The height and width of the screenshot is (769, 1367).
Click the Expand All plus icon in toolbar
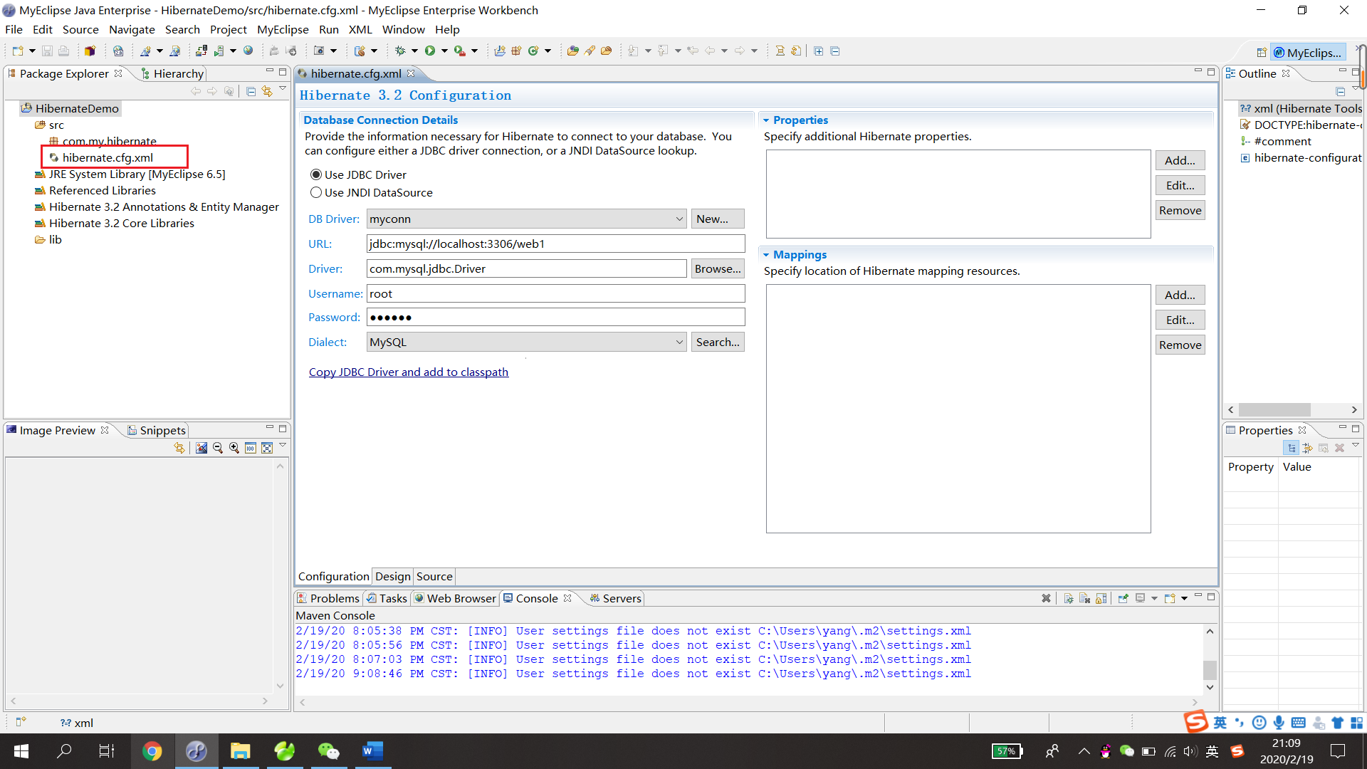(819, 51)
